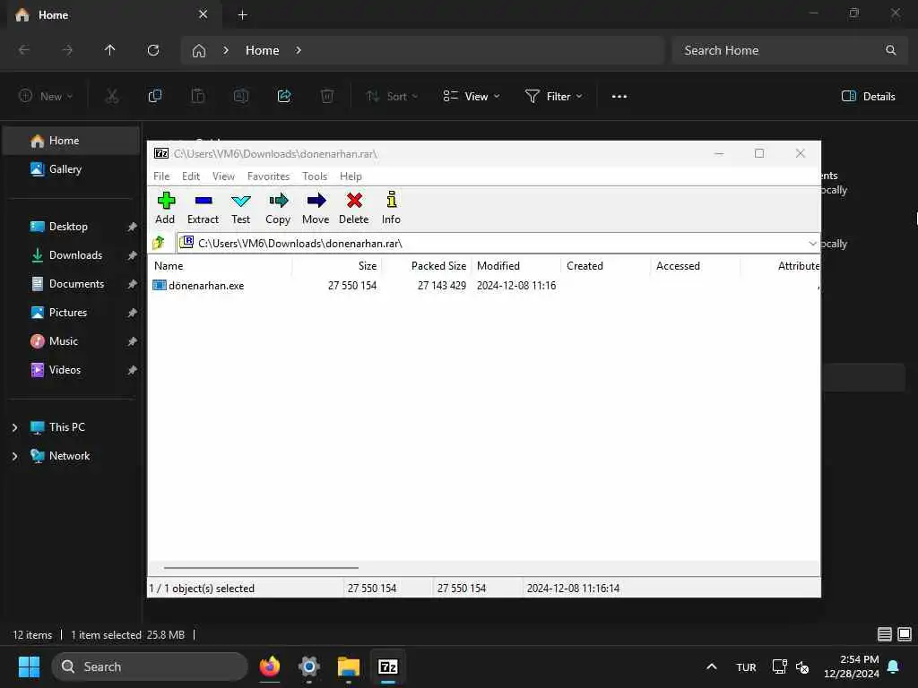Click the 2024-12-08 11:16 modified date cell
918x688 pixels.
(516, 286)
